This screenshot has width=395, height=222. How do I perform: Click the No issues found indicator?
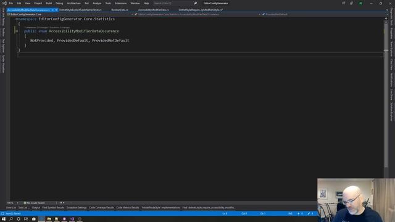point(34,203)
